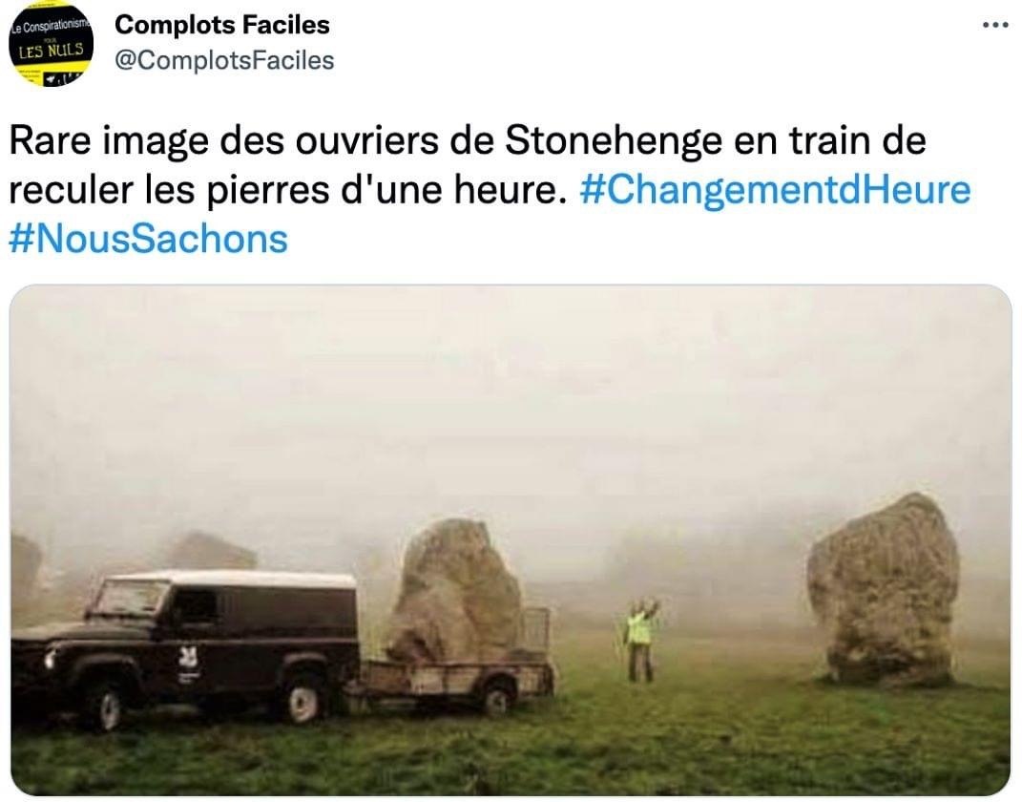Click the Land Rover in the photo
1022x802 pixels.
click(184, 649)
